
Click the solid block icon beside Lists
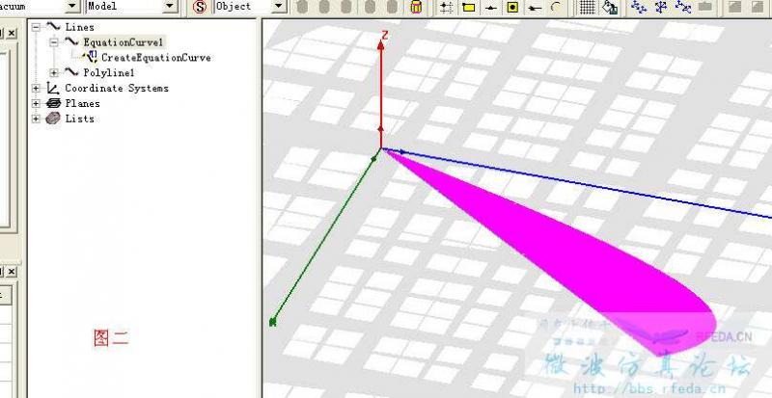coord(53,119)
